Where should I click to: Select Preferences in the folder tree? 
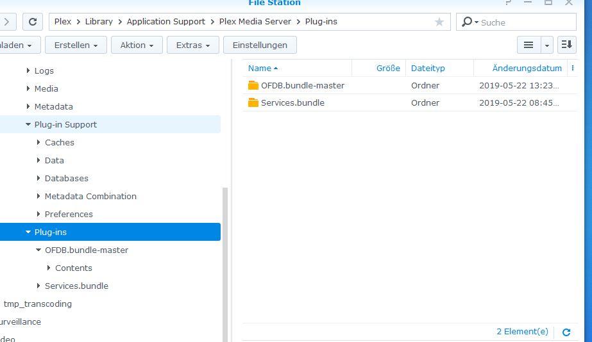click(x=69, y=214)
